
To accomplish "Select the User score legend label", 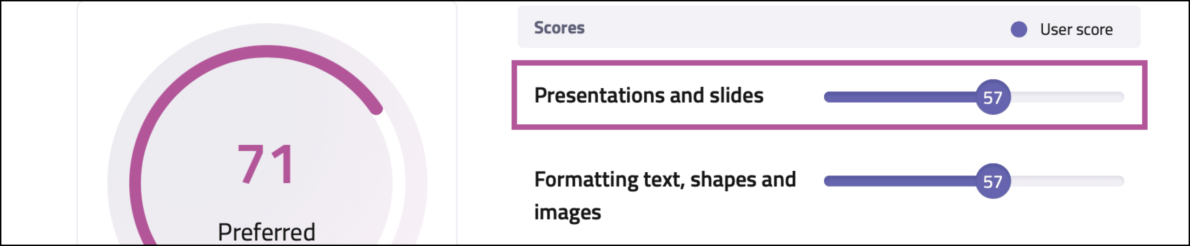I will [x=1076, y=30].
